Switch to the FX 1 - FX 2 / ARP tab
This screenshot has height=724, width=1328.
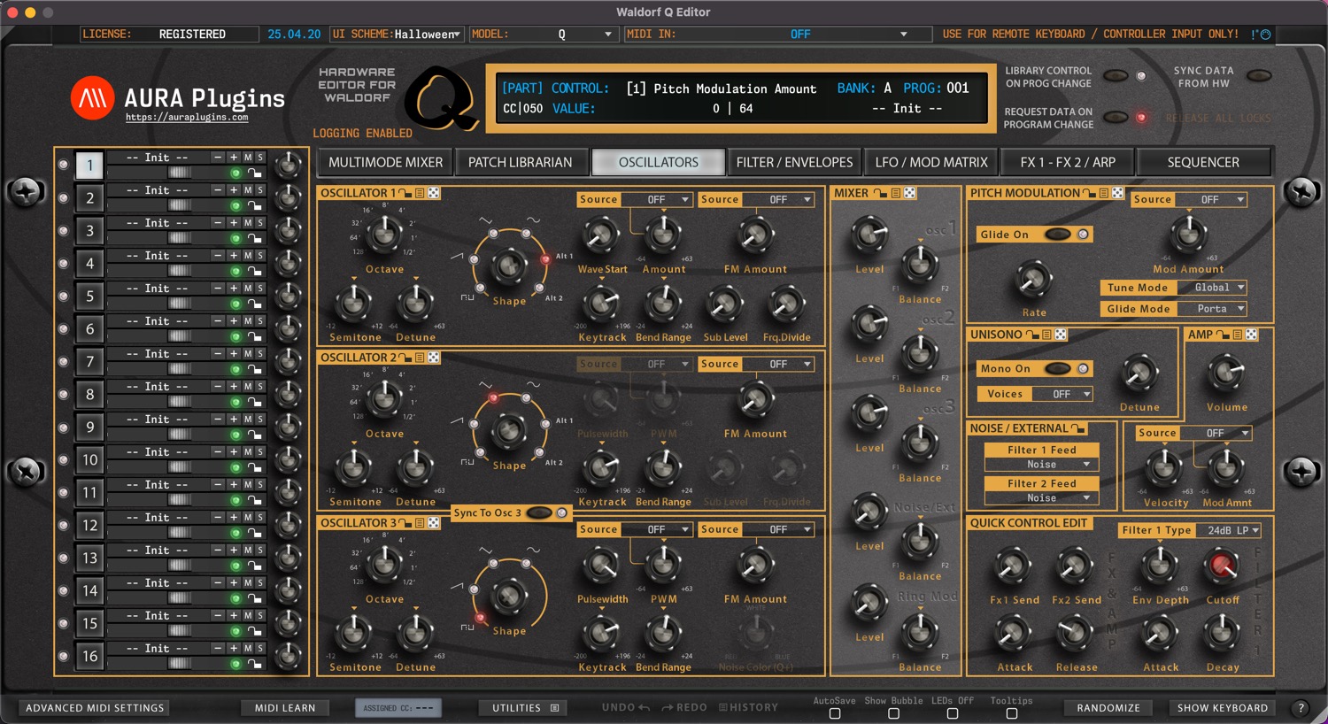tap(1068, 163)
